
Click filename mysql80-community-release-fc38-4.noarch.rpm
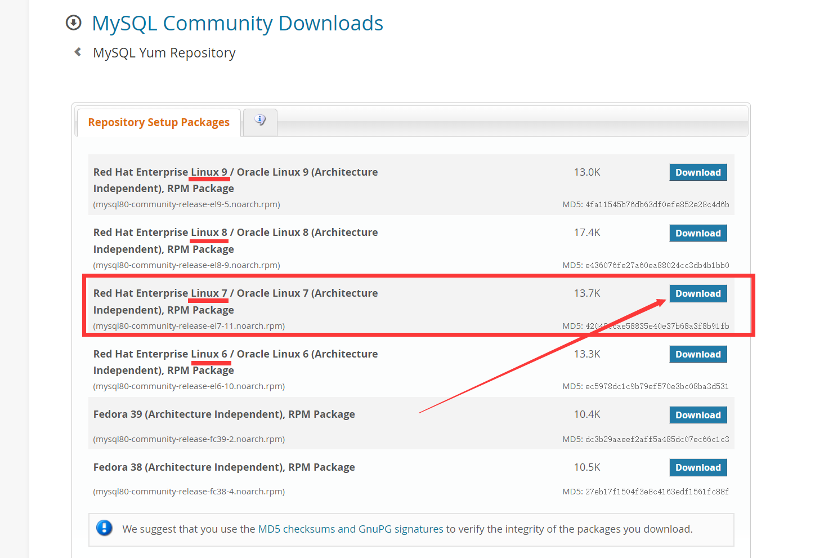tap(189, 492)
